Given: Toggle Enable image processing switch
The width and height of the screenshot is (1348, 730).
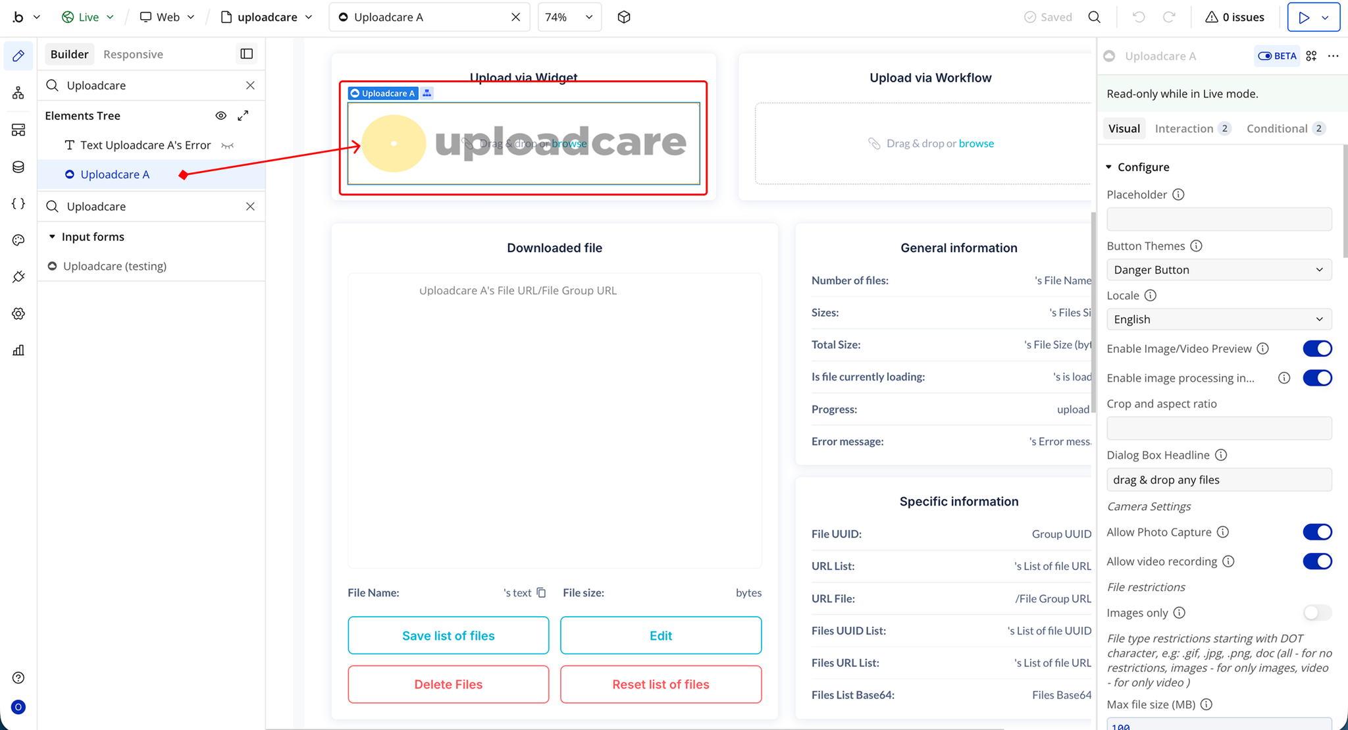Looking at the screenshot, I should click(1318, 378).
